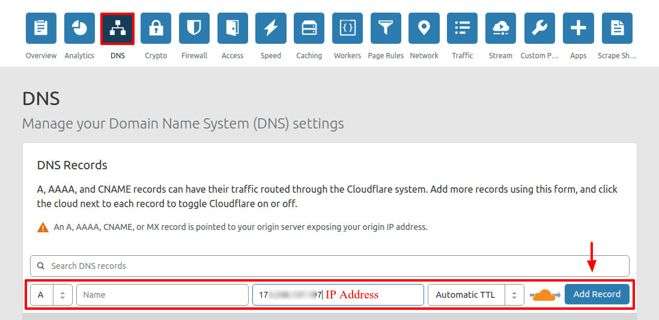The width and height of the screenshot is (659, 320).
Task: Select the Network location pin icon
Action: pos(424,28)
